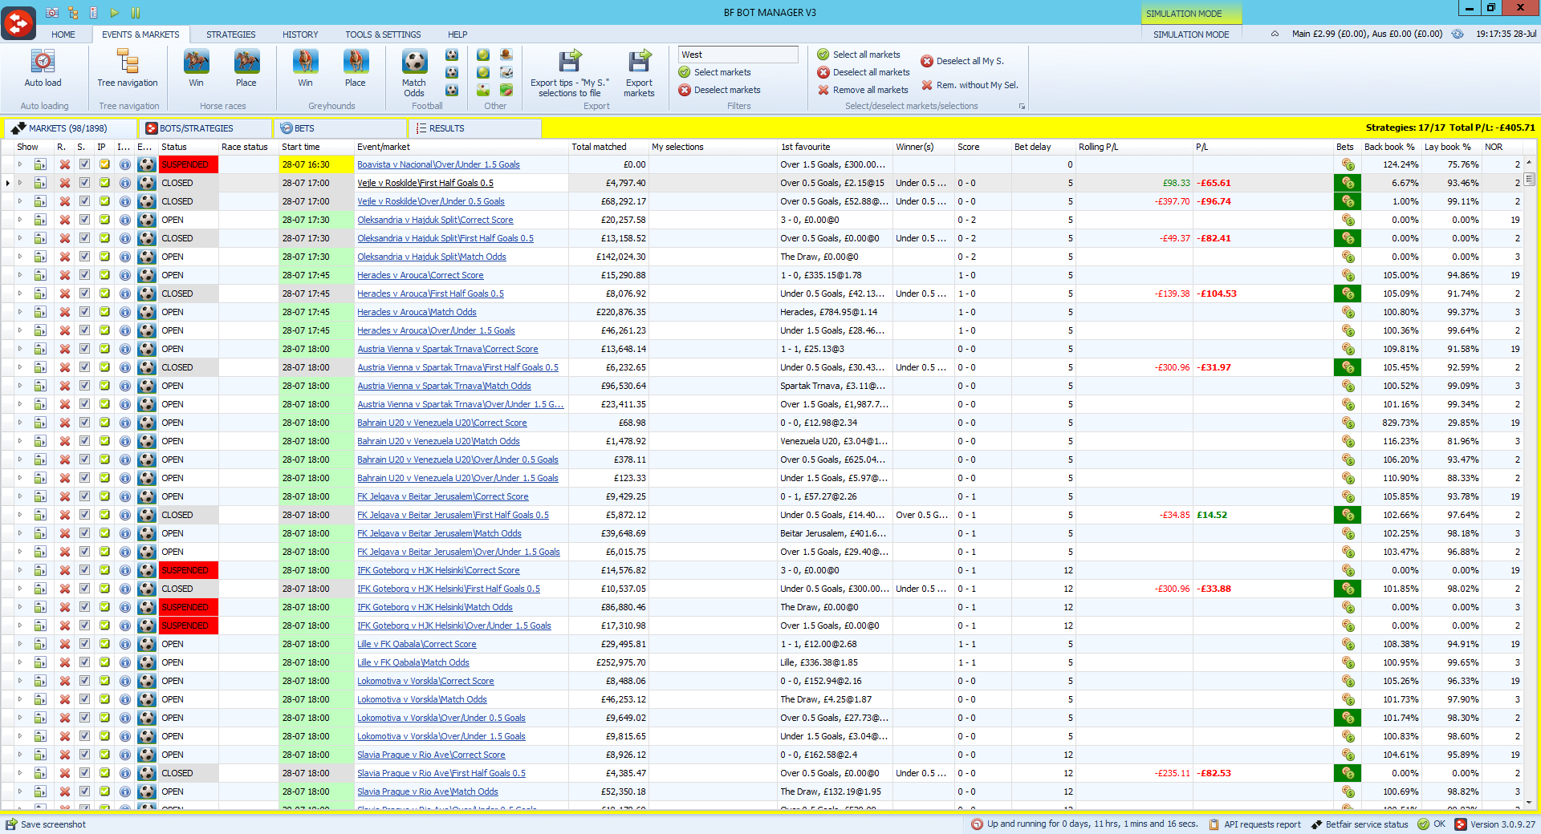This screenshot has width=1541, height=834.
Task: Expand row for Oleksandria v Hajduk Split Correct Score
Action: [20, 220]
